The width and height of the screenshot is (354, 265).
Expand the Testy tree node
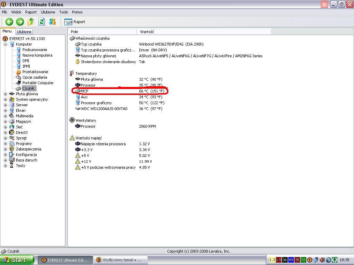tap(6, 166)
